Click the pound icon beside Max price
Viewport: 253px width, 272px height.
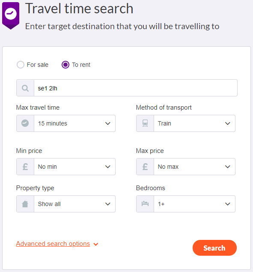point(145,167)
